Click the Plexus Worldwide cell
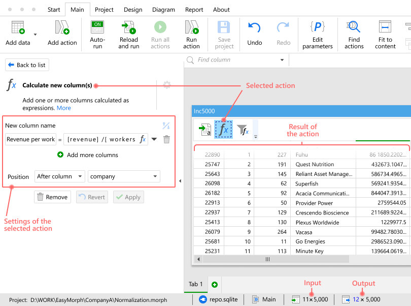The image size is (411, 306). point(323,223)
